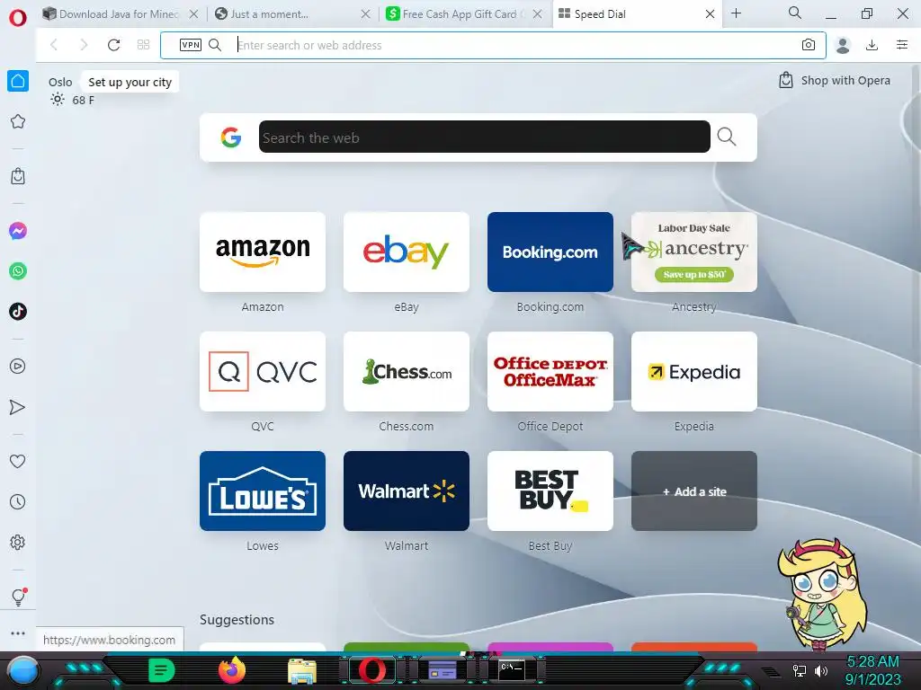The height and width of the screenshot is (690, 921).
Task: Open the QVC speed dial tile
Action: coord(263,371)
